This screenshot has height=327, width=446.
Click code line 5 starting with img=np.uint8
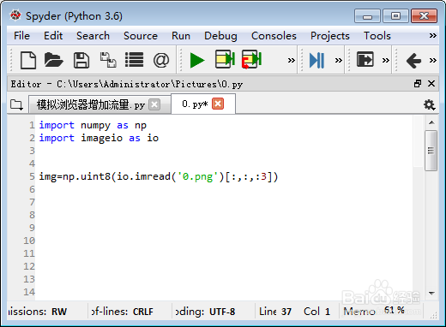(x=159, y=176)
